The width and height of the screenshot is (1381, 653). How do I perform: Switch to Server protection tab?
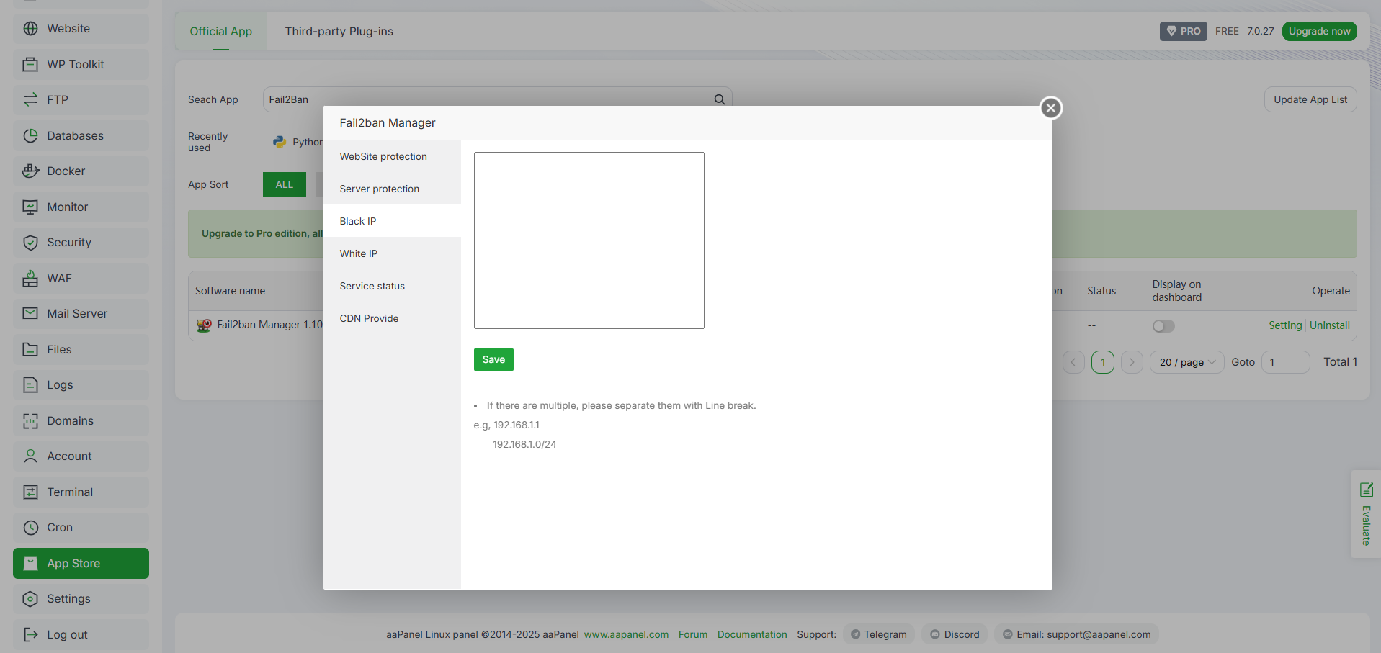(392, 189)
